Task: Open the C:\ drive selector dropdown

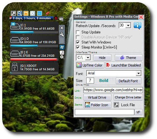Action: [x=88, y=58]
